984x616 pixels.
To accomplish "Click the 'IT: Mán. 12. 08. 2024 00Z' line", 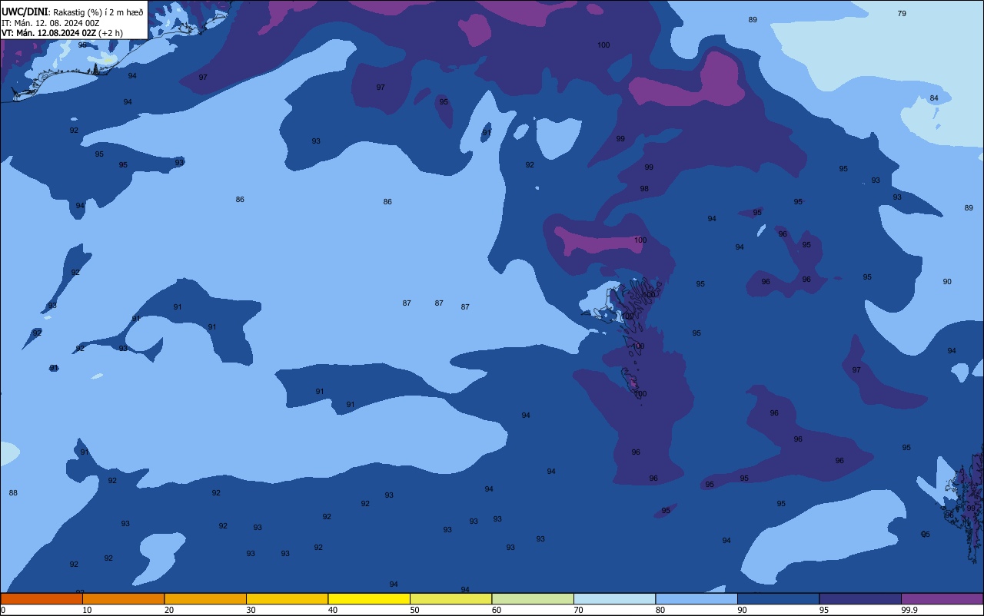I will point(51,22).
